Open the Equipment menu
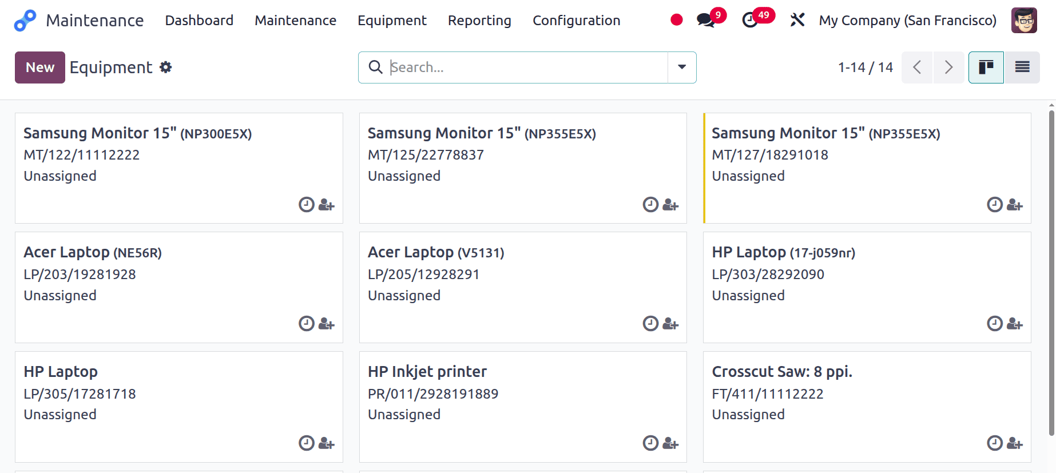Image resolution: width=1056 pixels, height=473 pixels. pyautogui.click(x=392, y=21)
